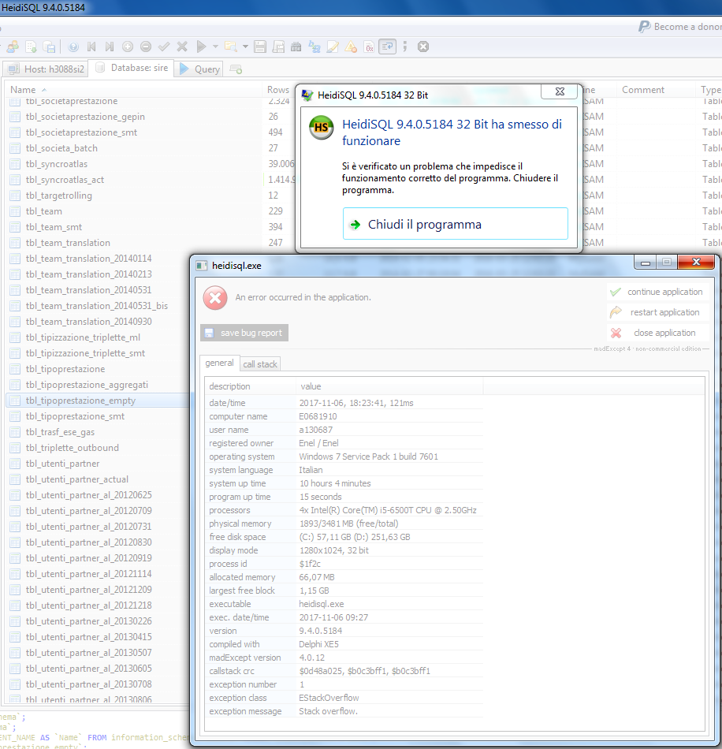Switch to the Host: h3088si2 tab
Viewport: 722px width, 749px height.
(47, 69)
